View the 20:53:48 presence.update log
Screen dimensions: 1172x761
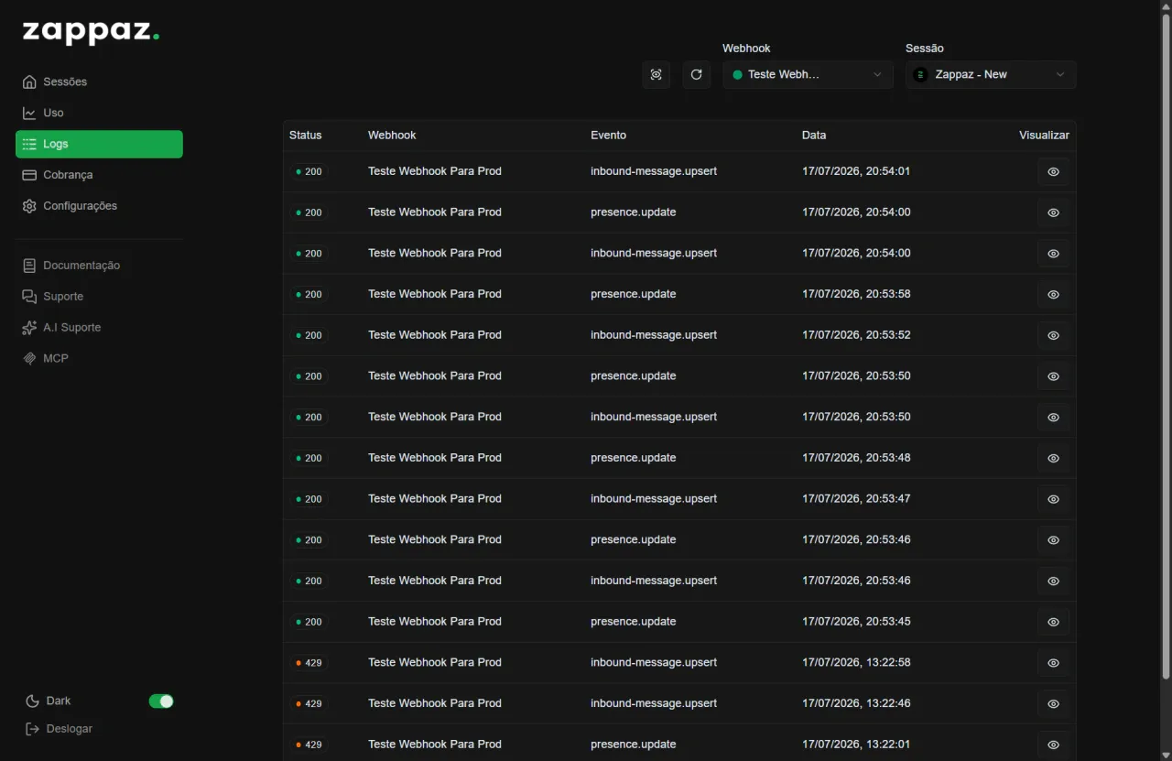click(1053, 458)
